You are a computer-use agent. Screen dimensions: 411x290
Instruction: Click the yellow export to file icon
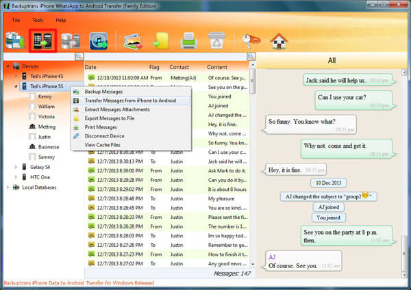tap(160, 42)
